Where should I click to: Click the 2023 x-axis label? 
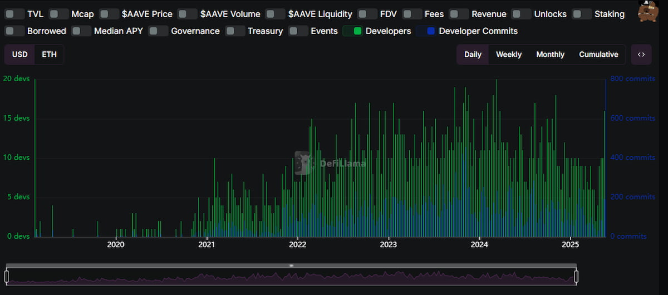pyautogui.click(x=389, y=244)
